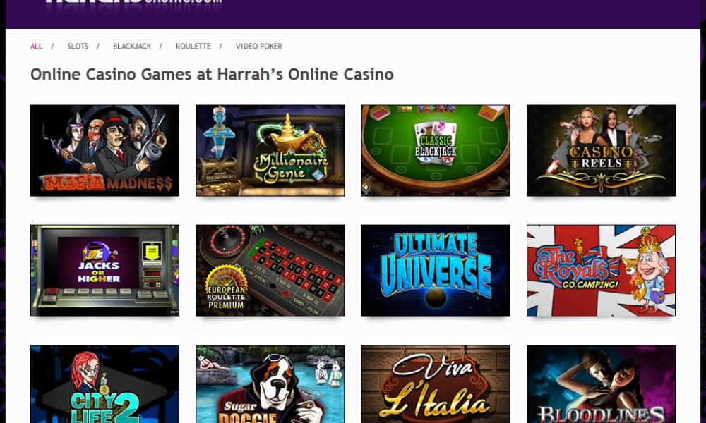Launch the Ultimate Universe slot
The width and height of the screenshot is (706, 423).
pyautogui.click(x=436, y=271)
